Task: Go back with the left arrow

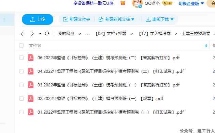Action: [x=22, y=34]
